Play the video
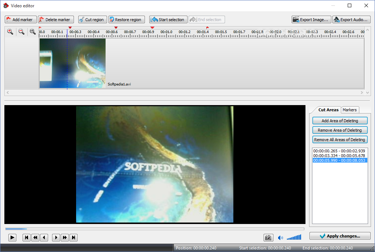 click(12, 237)
